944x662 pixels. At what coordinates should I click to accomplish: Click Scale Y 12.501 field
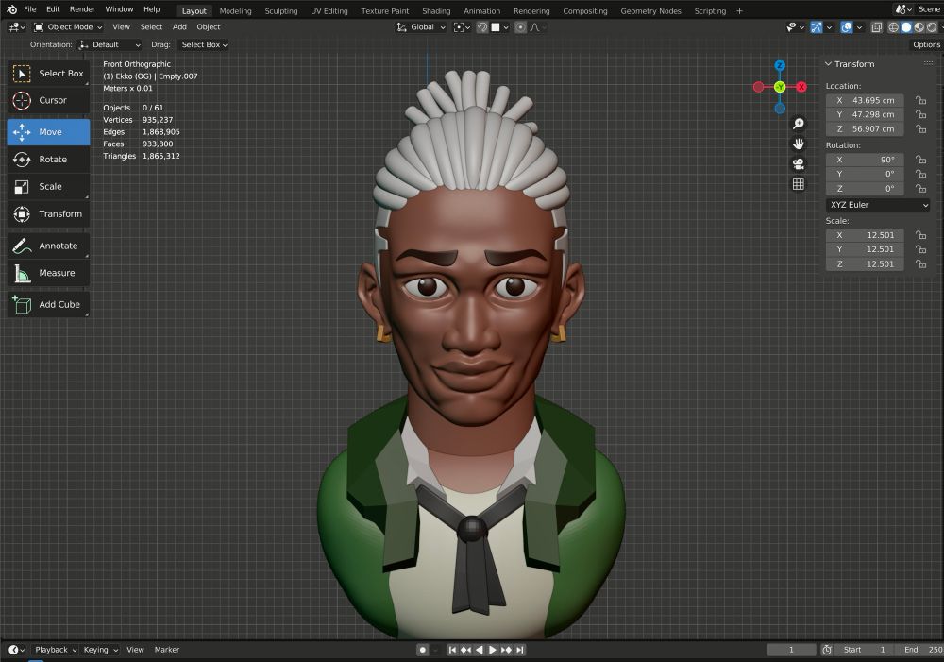click(x=865, y=249)
